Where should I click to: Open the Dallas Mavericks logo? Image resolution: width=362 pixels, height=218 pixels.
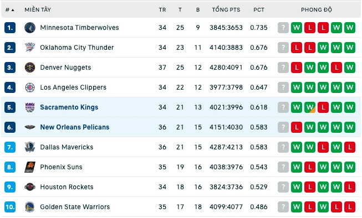tap(30, 147)
